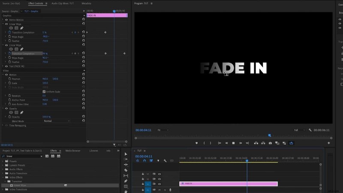Go to In point in Program monitor
Image resolution: width=343 pixels, height=193 pixels.
(220, 143)
